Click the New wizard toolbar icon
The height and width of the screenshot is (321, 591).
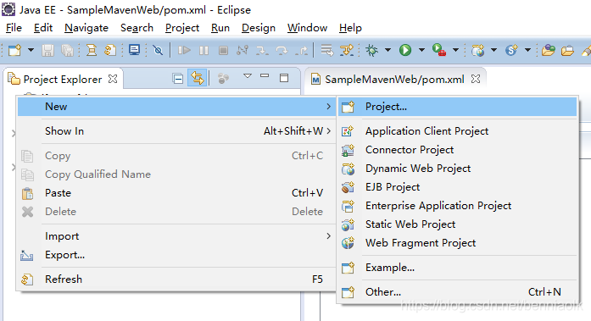click(x=14, y=50)
